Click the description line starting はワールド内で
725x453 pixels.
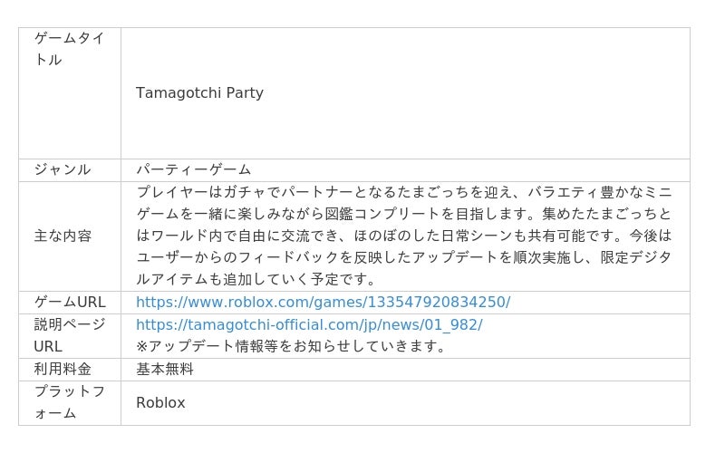click(x=403, y=236)
